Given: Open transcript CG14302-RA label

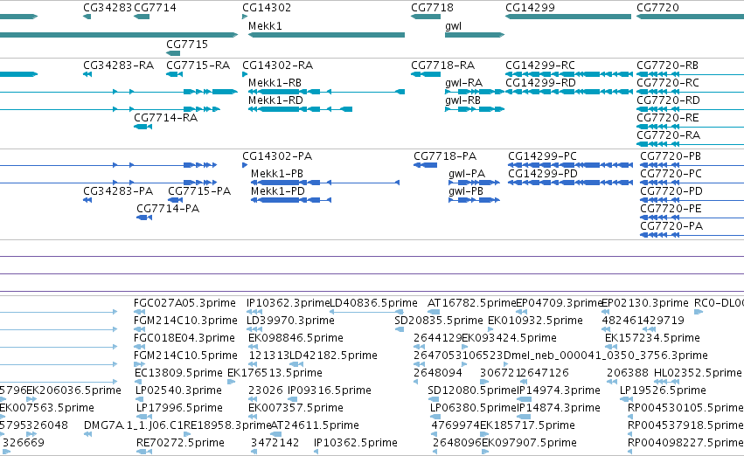Looking at the screenshot, I should [277, 66].
